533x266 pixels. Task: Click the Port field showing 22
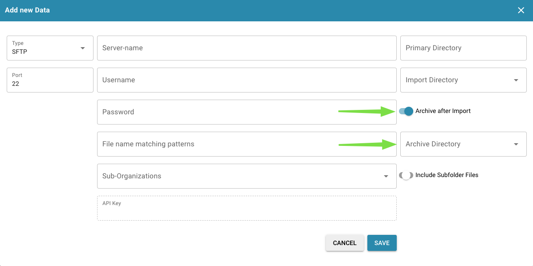[x=49, y=80]
